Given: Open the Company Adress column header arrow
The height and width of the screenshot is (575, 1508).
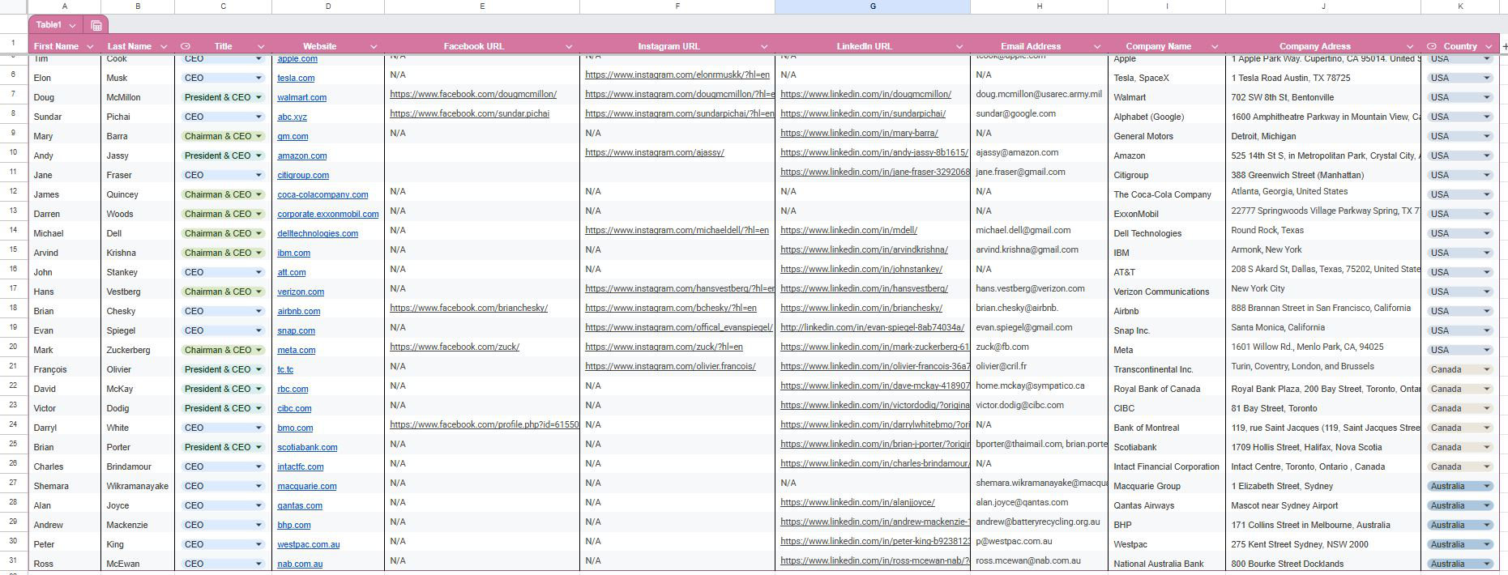Looking at the screenshot, I should (x=1410, y=46).
